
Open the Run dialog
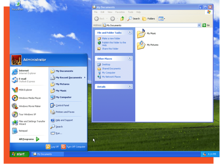[x=56, y=133]
